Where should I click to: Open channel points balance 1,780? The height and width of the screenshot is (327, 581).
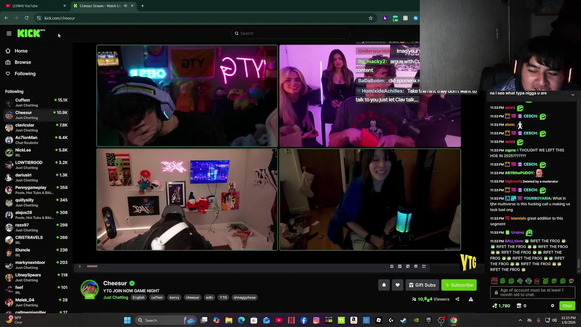[x=501, y=306]
